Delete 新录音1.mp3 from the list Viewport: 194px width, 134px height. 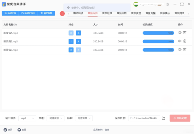[185, 33]
